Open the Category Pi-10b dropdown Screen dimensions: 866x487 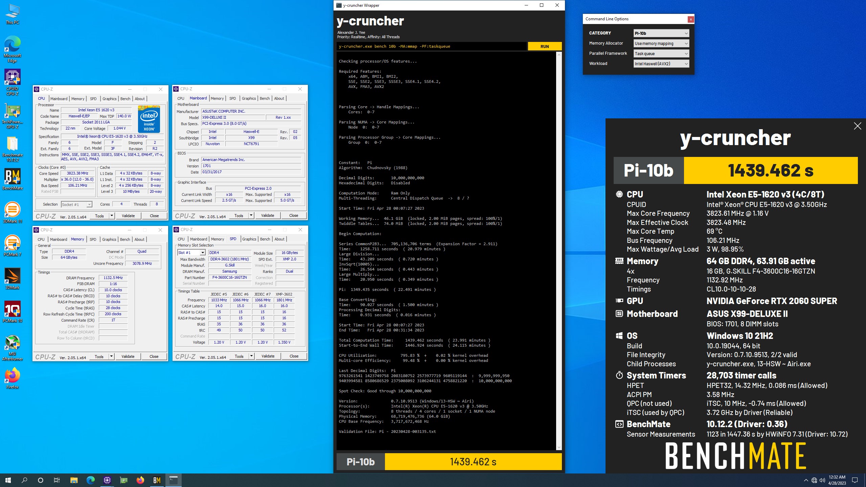coord(661,33)
